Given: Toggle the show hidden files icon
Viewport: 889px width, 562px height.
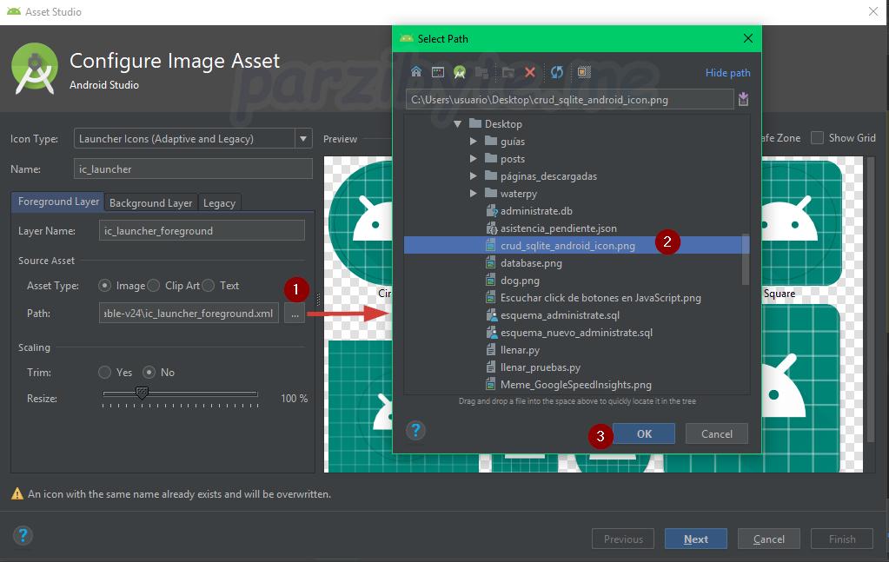Looking at the screenshot, I should pos(584,73).
